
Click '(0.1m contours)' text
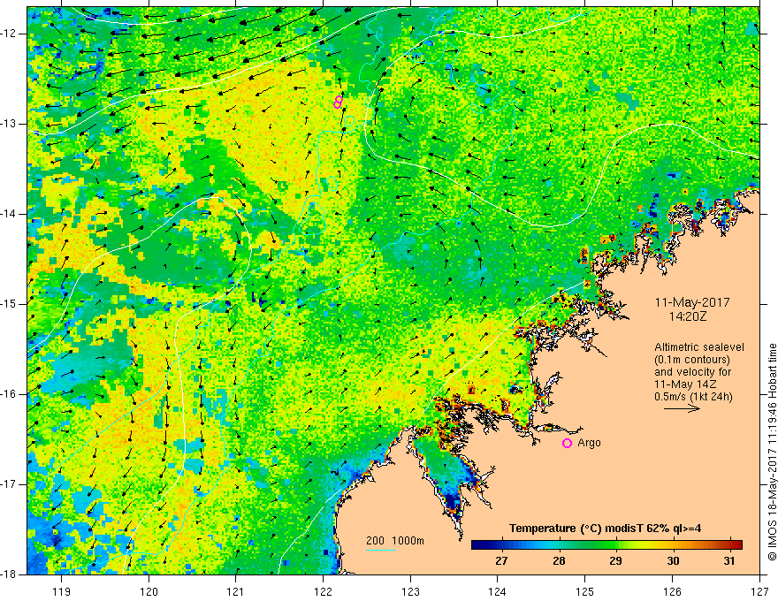(x=692, y=360)
